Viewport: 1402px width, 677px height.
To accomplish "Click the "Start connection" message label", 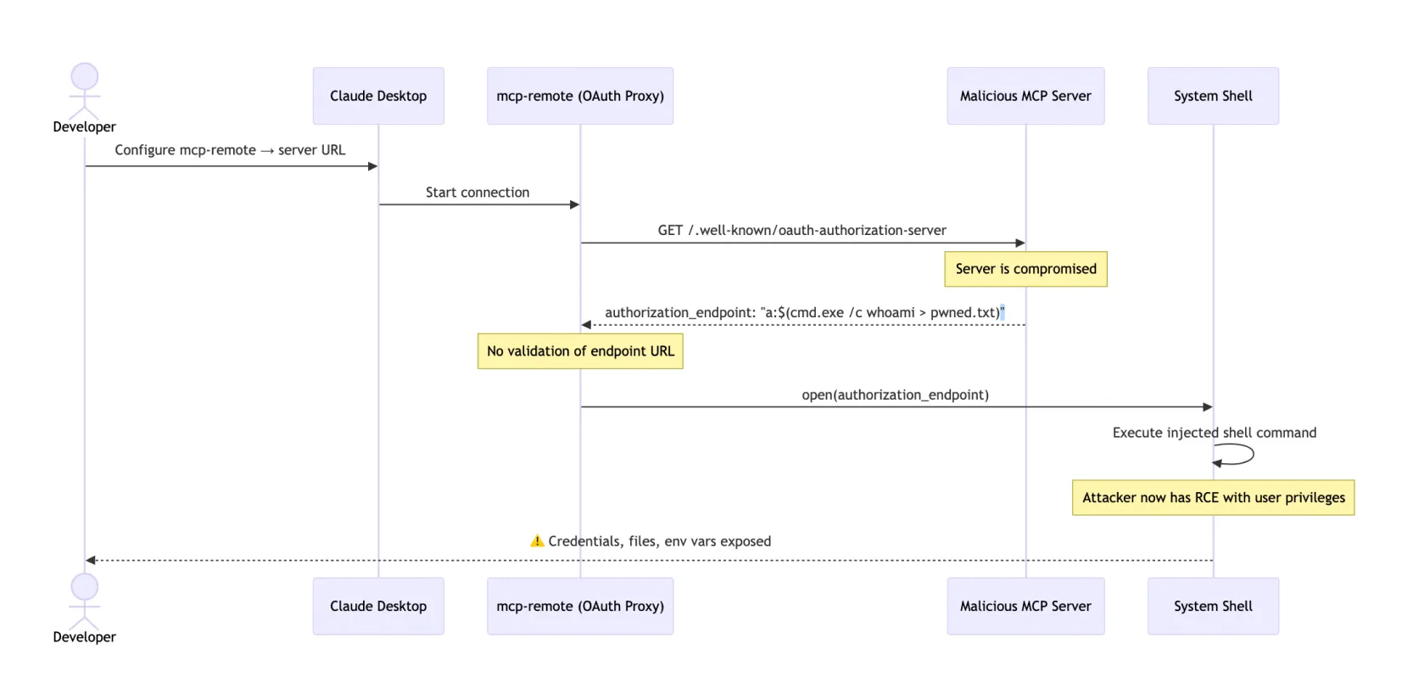I will pyautogui.click(x=478, y=193).
